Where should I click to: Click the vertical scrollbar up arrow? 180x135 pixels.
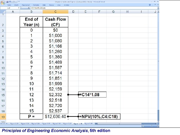[x=158, y=11]
